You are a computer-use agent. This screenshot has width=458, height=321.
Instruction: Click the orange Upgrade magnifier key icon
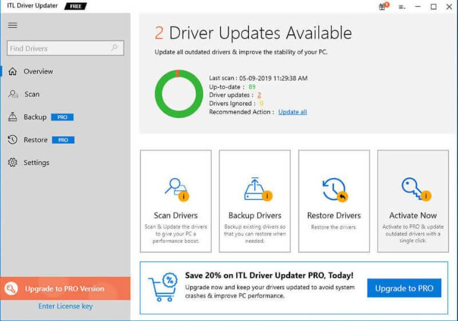coord(11,288)
